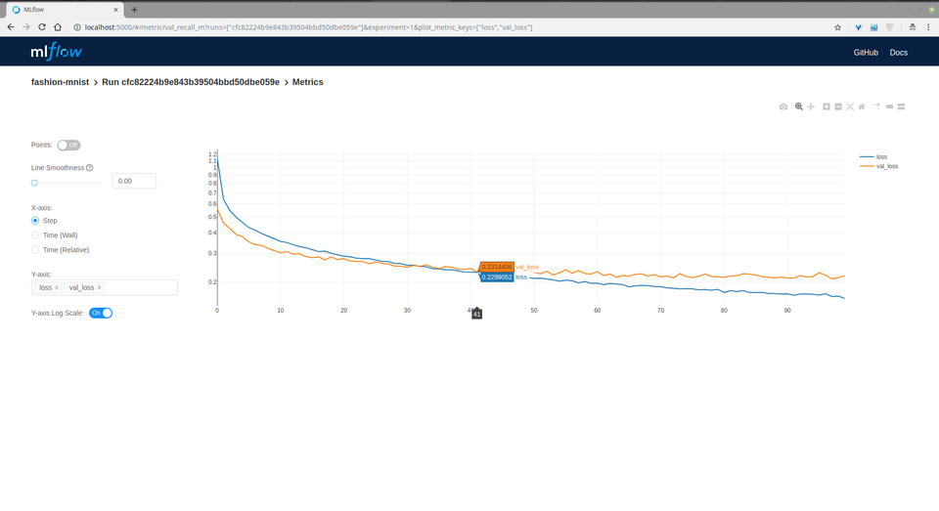Image resolution: width=939 pixels, height=511 pixels.
Task: Click the 0.2314406 val_loss hover label
Action: (497, 267)
